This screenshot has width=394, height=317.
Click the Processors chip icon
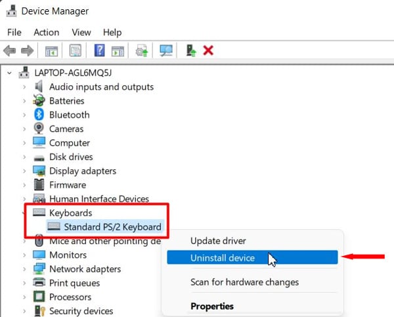point(39,297)
